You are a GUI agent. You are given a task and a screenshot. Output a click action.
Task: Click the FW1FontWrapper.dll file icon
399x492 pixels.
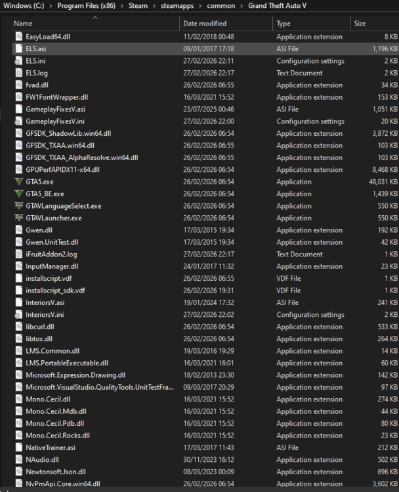tap(19, 97)
